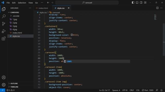Click Ln 23, Col 17 cursor position
The height and width of the screenshot is (92, 165).
coord(104,90)
